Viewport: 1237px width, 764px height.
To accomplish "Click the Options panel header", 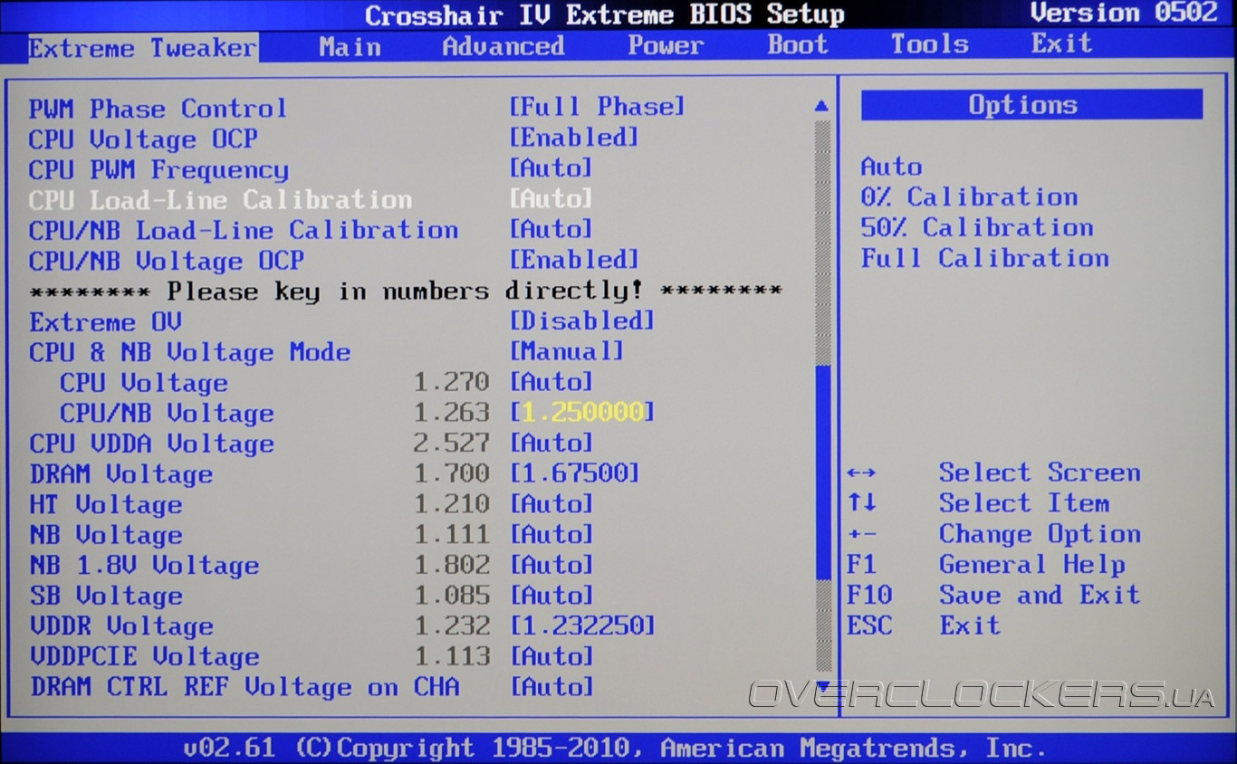I will tap(1031, 105).
